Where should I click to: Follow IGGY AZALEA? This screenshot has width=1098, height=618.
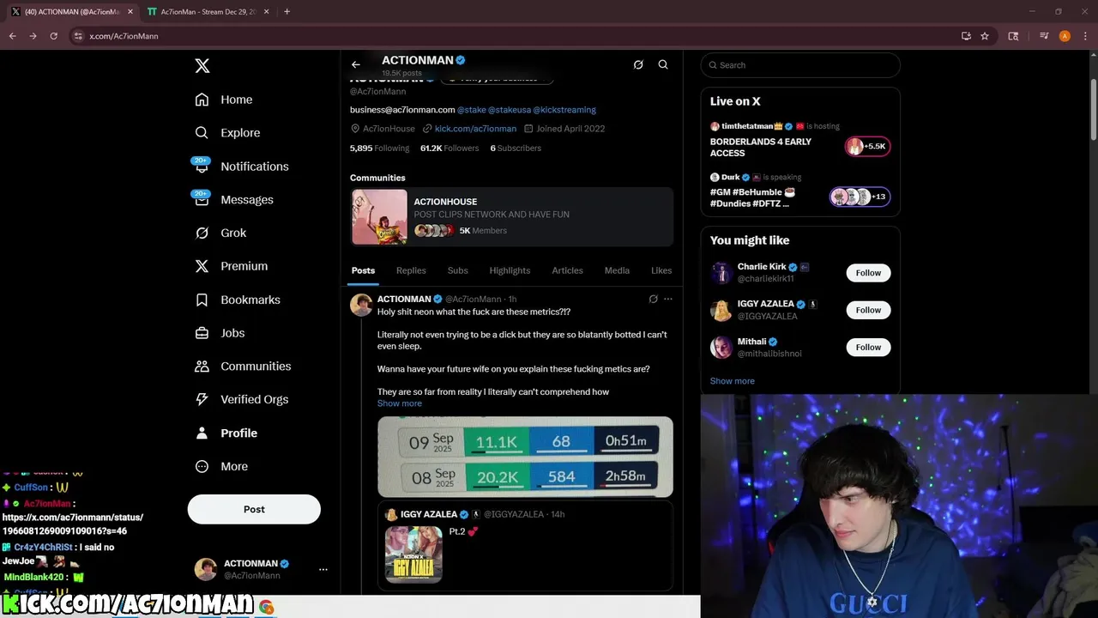pos(868,310)
